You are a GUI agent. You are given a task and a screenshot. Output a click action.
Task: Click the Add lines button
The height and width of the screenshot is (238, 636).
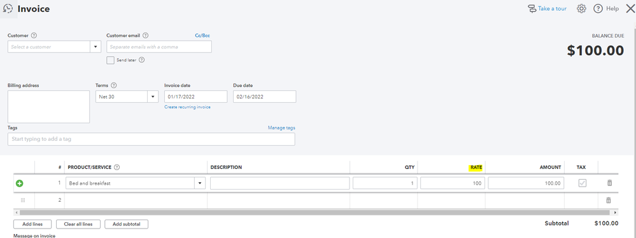coord(32,224)
